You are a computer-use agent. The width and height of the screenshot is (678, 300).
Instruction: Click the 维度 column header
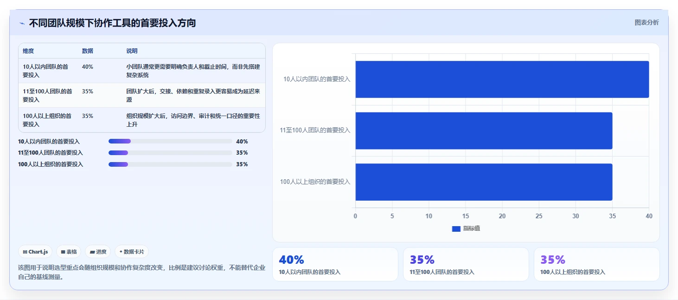28,51
